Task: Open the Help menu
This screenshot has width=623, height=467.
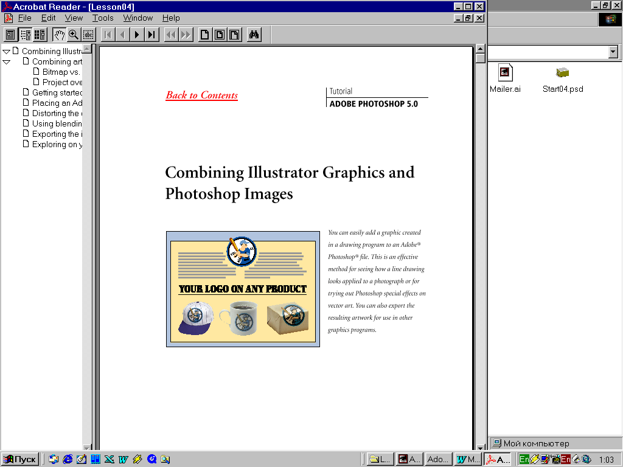Action: (x=171, y=18)
